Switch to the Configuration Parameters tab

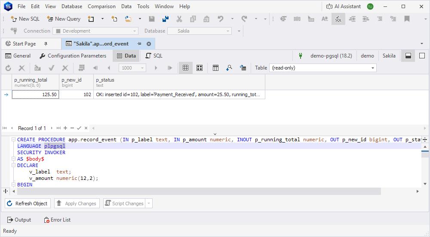pyautogui.click(x=73, y=56)
